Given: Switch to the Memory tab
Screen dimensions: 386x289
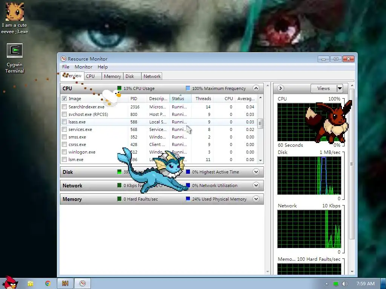Looking at the screenshot, I should point(112,76).
